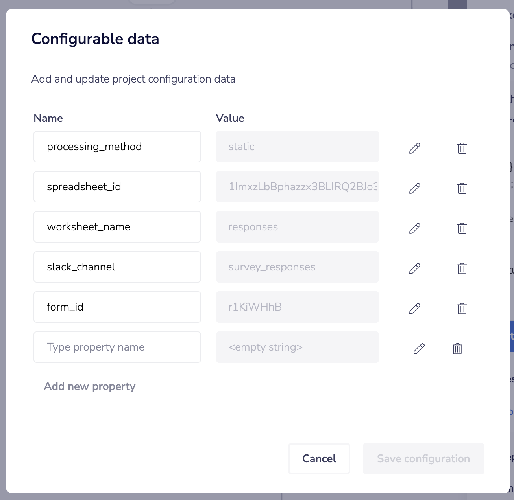
Task: Delete the empty property row via trash icon
Action: click(x=457, y=349)
